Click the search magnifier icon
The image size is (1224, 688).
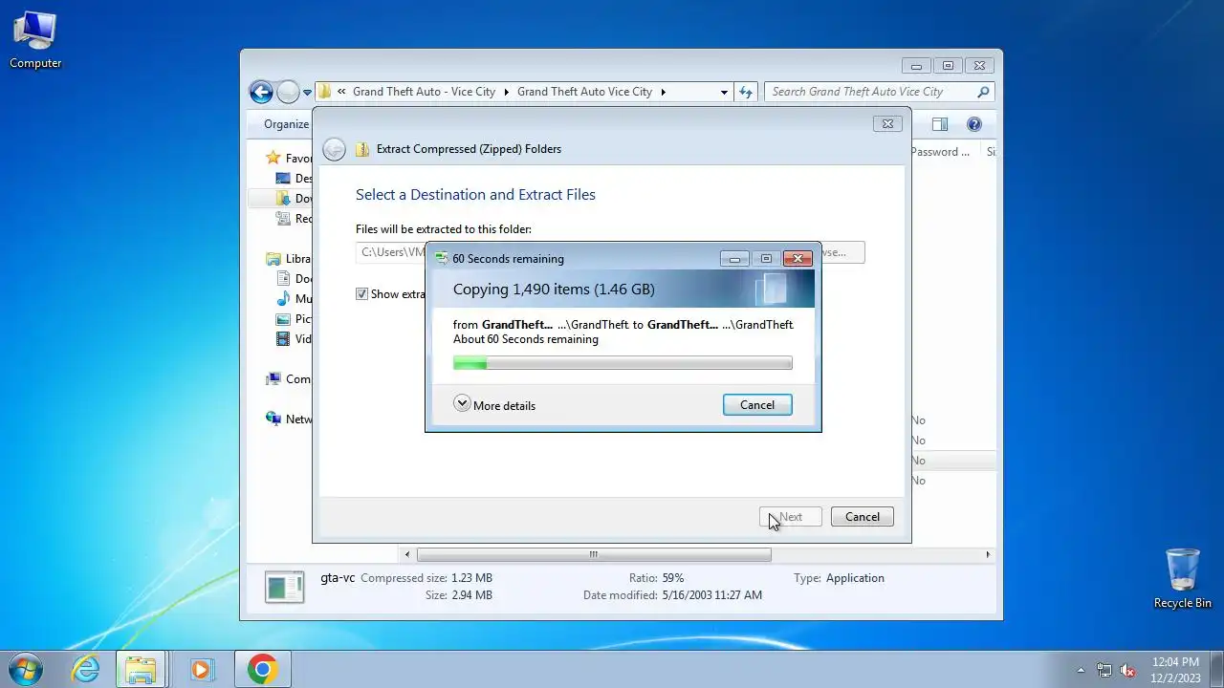983,92
